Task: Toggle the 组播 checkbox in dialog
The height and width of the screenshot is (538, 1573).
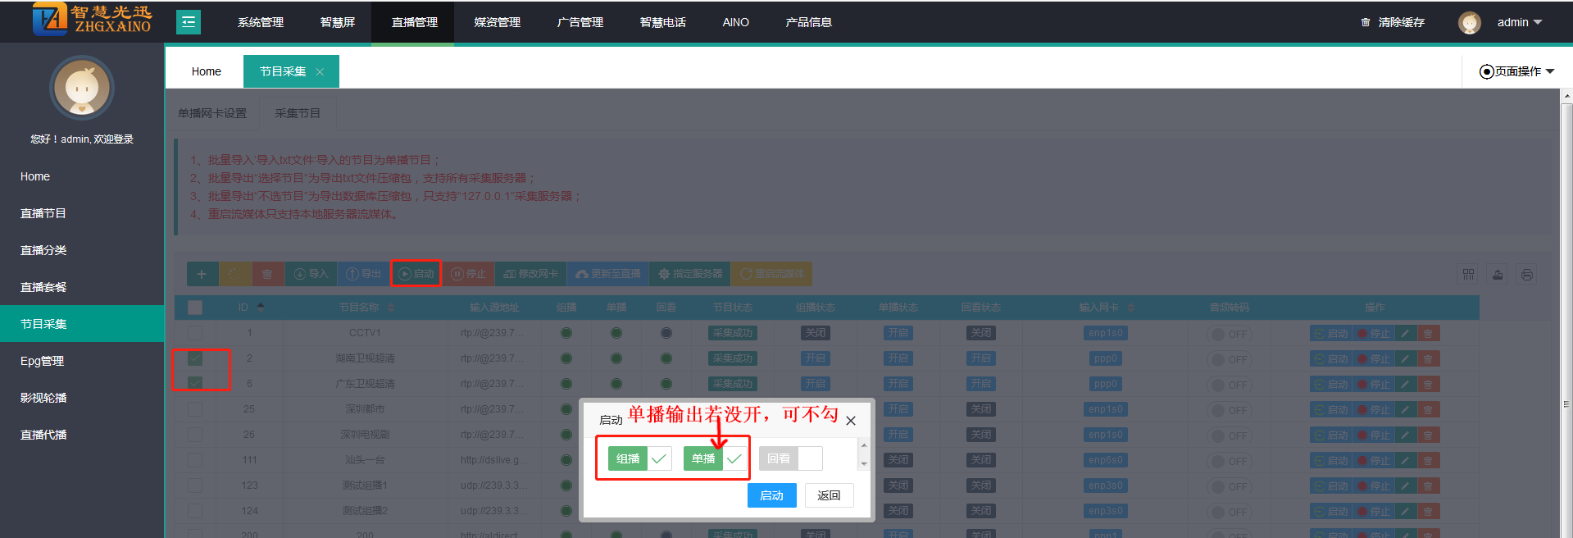Action: pos(658,458)
